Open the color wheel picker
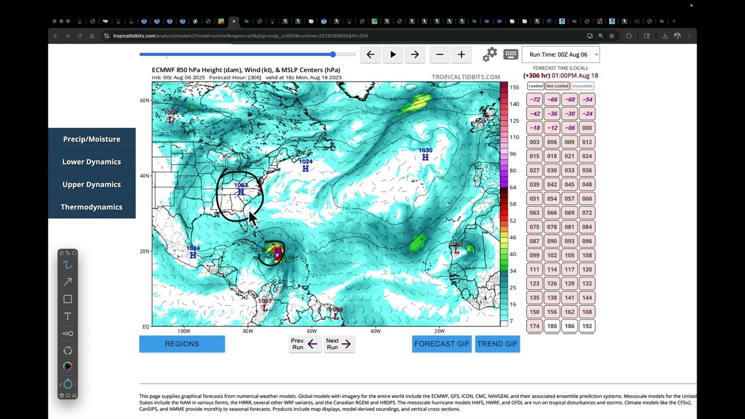The width and height of the screenshot is (745, 419). pos(68,367)
